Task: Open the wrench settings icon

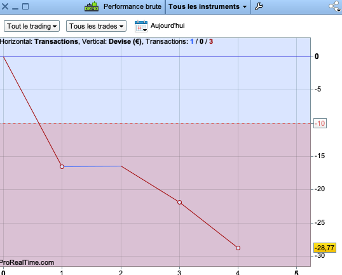Action: [259, 6]
